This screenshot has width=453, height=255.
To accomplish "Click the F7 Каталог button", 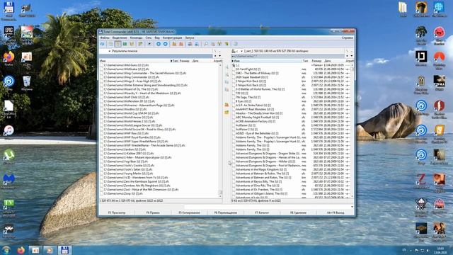I will point(262,212).
